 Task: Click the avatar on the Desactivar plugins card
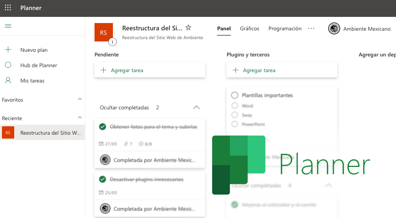pyautogui.click(x=105, y=208)
